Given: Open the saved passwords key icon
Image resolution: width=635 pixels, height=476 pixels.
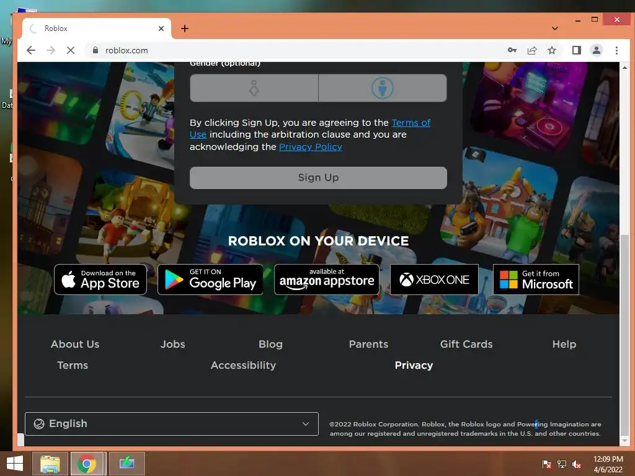Looking at the screenshot, I should (512, 50).
